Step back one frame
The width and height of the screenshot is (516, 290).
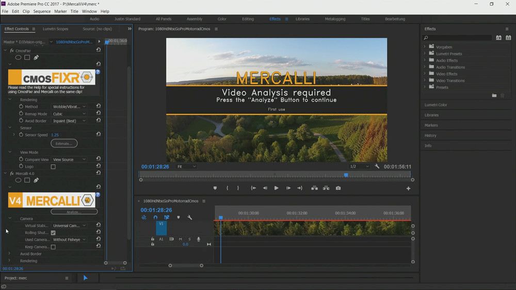pyautogui.click(x=265, y=188)
